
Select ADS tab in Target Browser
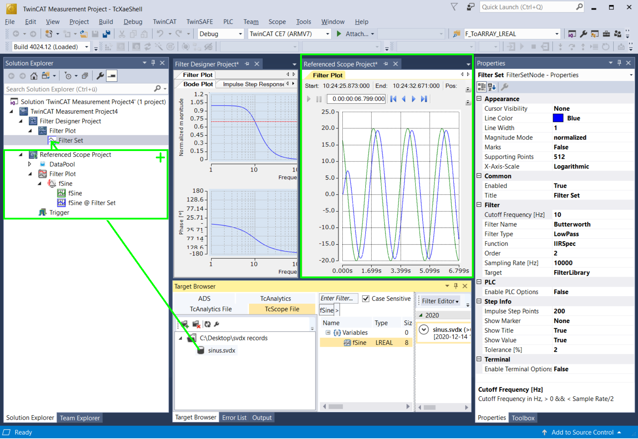pyautogui.click(x=204, y=298)
